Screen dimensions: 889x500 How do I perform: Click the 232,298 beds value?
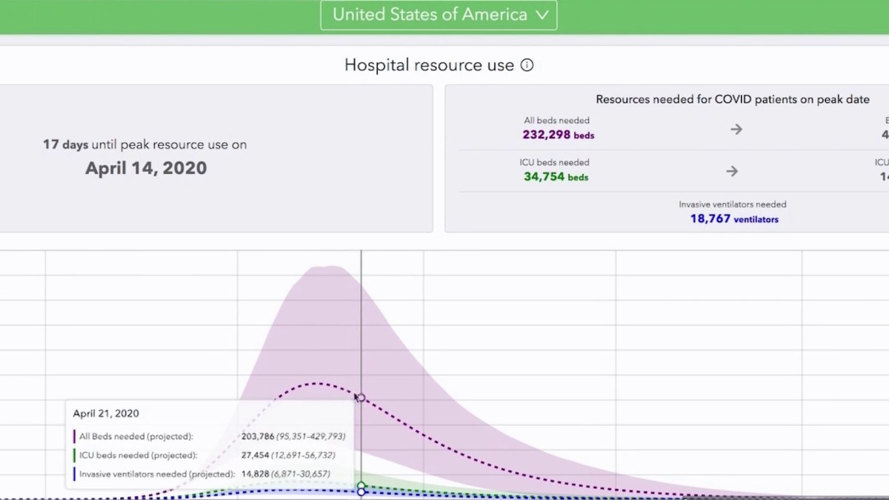click(558, 135)
